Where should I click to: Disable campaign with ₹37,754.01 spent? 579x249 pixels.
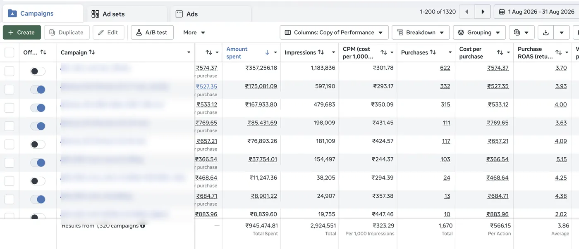38,163
